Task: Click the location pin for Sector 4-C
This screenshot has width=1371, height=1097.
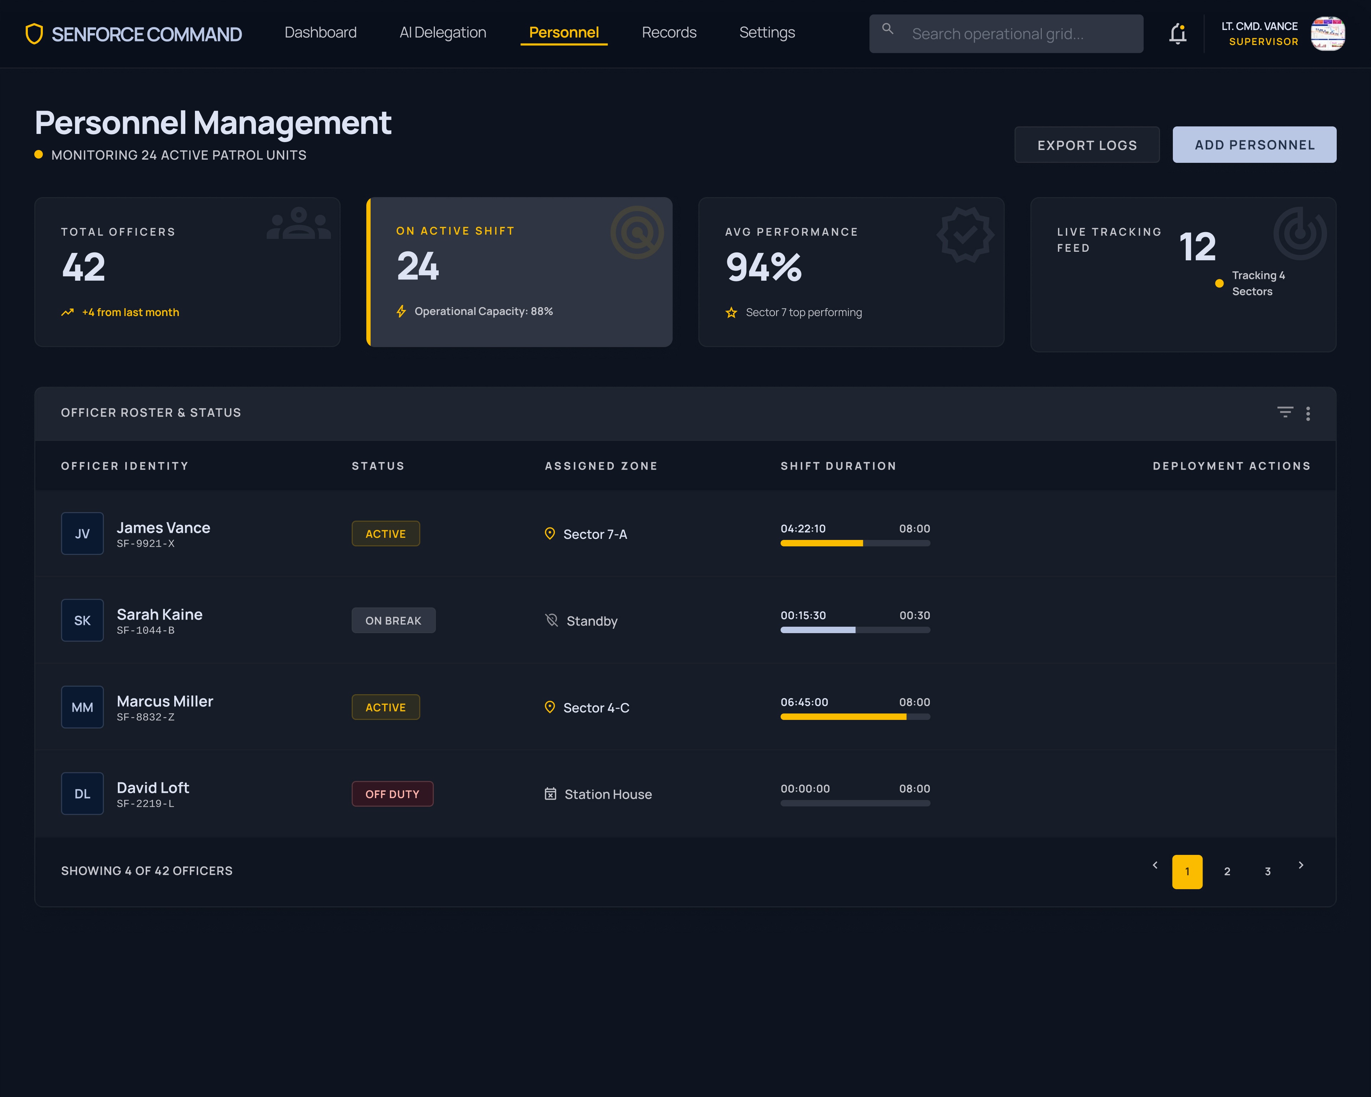Action: pos(550,707)
